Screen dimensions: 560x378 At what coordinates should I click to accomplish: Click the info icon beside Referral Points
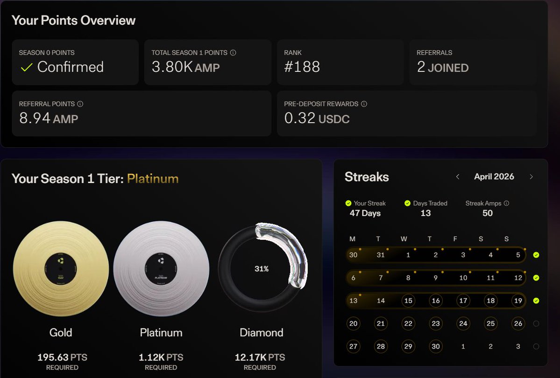coord(80,104)
